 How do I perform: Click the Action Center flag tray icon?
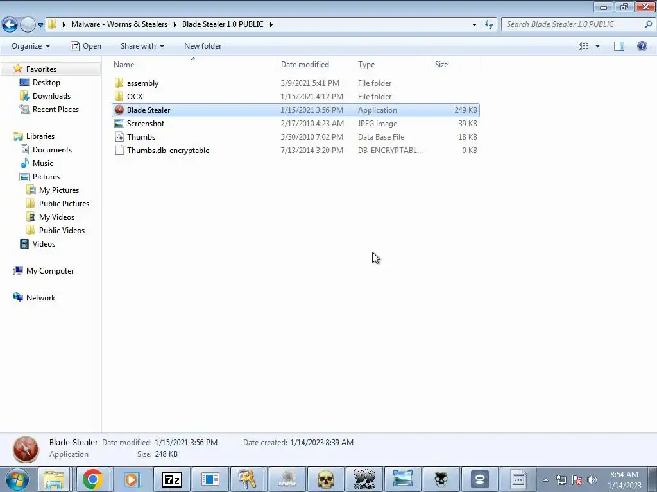[x=577, y=480]
